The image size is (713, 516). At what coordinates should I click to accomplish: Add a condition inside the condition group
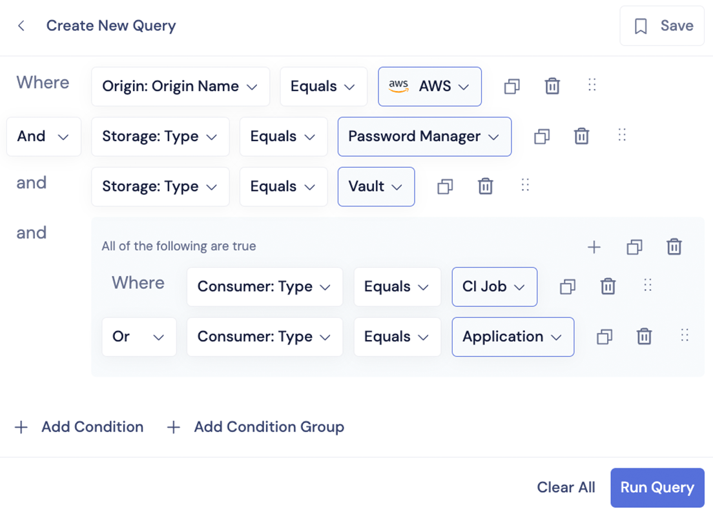(594, 247)
